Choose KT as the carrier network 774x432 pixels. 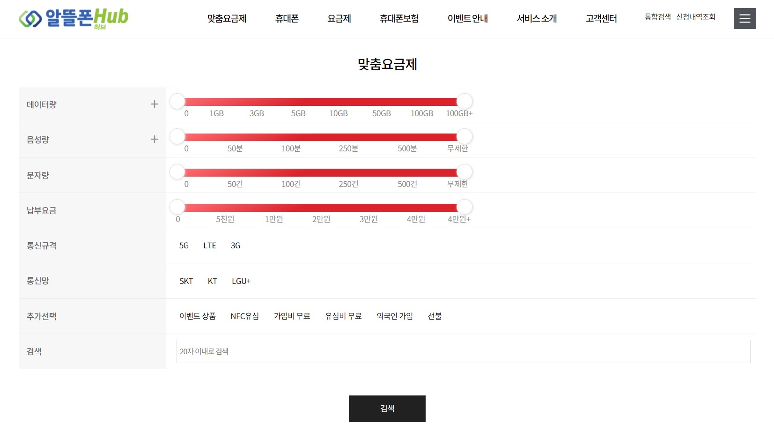[x=212, y=281]
